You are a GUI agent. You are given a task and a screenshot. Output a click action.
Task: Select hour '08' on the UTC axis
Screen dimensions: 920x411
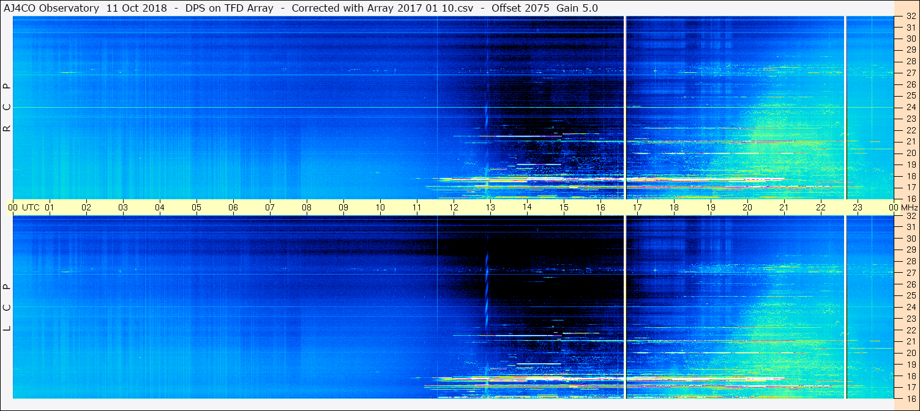coord(307,207)
